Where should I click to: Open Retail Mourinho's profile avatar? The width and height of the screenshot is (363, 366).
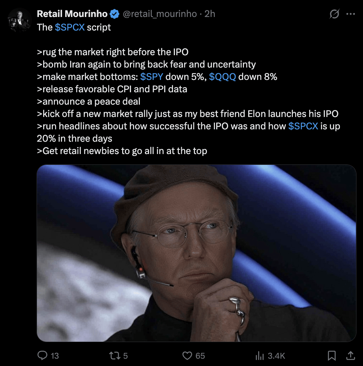[20, 20]
